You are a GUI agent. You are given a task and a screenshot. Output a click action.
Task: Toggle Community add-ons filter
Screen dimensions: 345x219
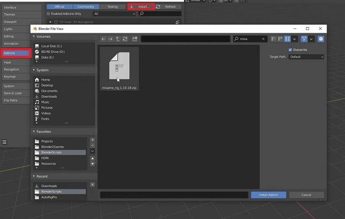(x=86, y=7)
